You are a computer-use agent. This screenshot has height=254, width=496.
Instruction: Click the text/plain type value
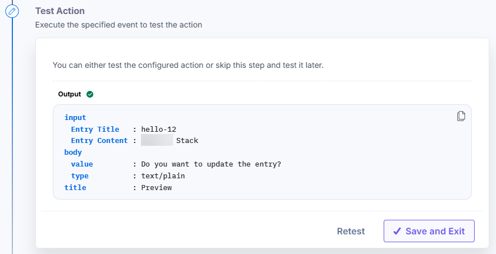coord(163,176)
